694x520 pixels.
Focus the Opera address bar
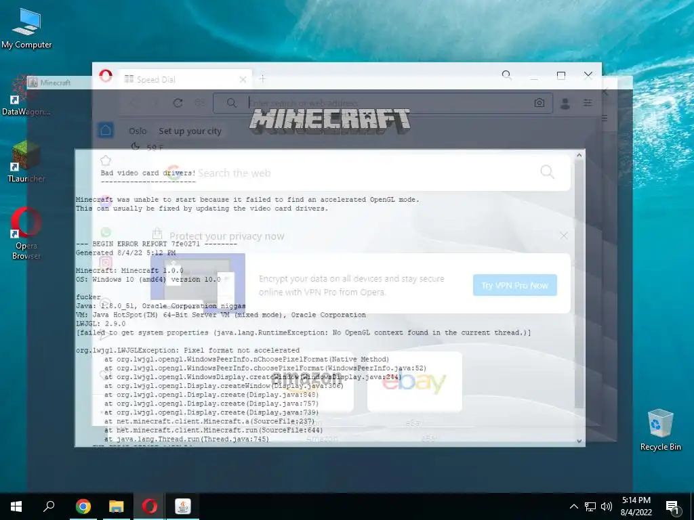tap(382, 103)
